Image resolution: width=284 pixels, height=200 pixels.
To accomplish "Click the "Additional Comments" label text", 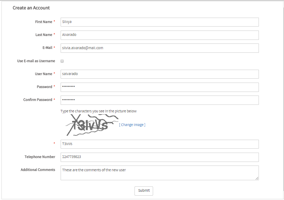I will coord(38,170).
